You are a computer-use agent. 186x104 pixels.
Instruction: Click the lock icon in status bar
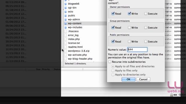pyautogui.click(x=171, y=95)
